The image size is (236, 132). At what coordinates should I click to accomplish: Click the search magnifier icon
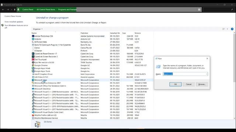232,10
